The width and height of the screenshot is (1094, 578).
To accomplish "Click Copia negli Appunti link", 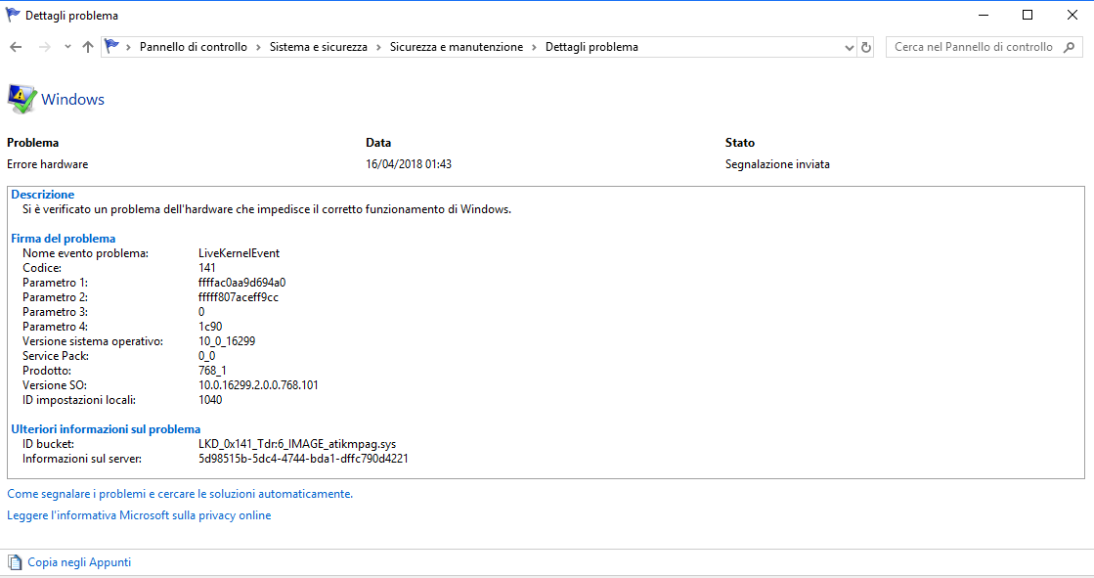I will [x=79, y=562].
